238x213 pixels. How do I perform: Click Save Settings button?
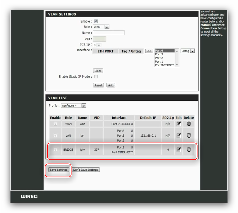click(x=59, y=170)
